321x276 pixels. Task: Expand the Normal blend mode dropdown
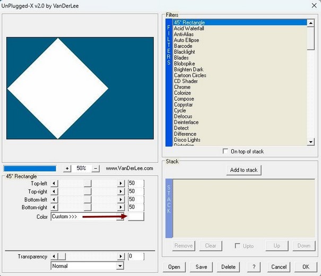coord(120,266)
